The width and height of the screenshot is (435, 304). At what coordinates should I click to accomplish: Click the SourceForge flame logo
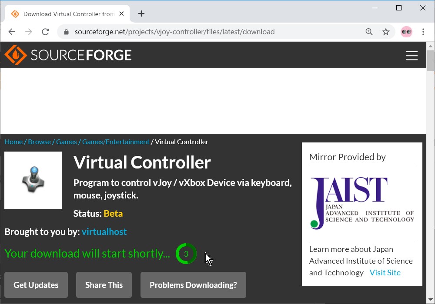point(15,55)
